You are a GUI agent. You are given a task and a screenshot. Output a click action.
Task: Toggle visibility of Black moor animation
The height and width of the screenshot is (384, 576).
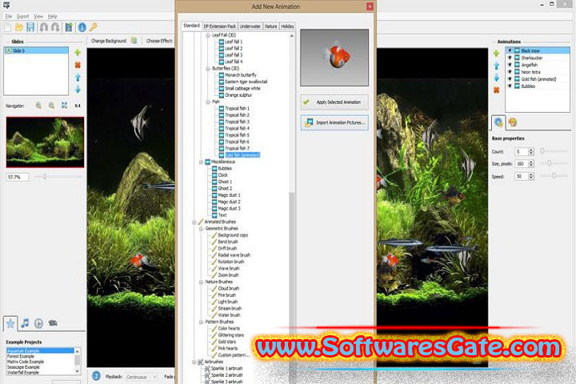[x=510, y=50]
